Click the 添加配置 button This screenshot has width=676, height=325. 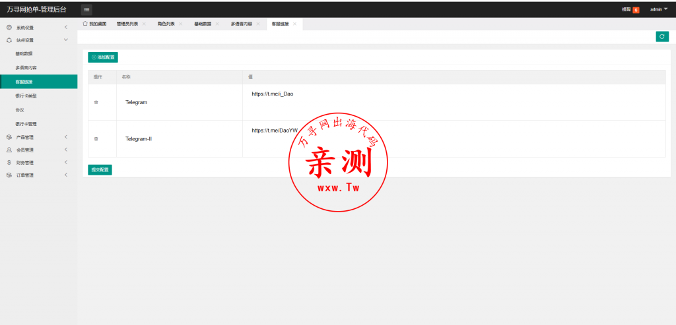pos(103,57)
